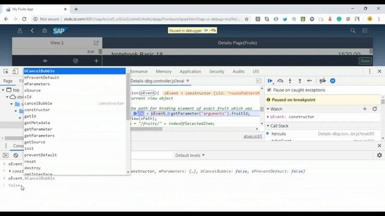Select highlighted bCancelBubble suggestion
Image resolution: width=385 pixels, height=216 pixels.
point(75,71)
